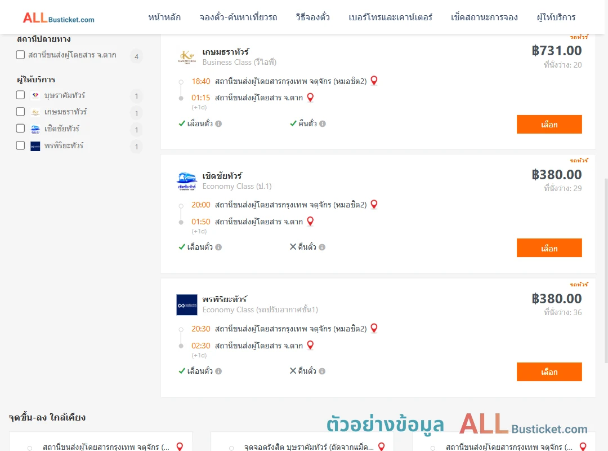Image resolution: width=608 pixels, height=451 pixels.
Task: Select the เกษมธาราทัวร์ ฿731.00 trip with เลือก
Action: (549, 124)
